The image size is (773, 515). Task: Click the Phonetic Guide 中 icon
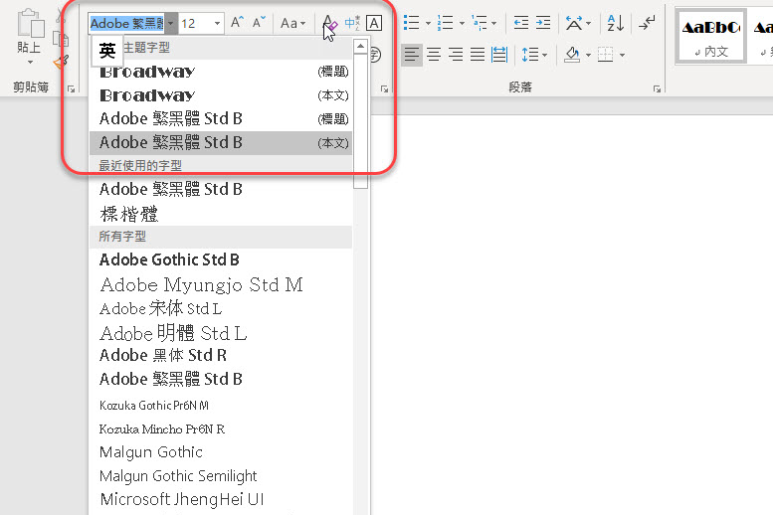[x=352, y=23]
